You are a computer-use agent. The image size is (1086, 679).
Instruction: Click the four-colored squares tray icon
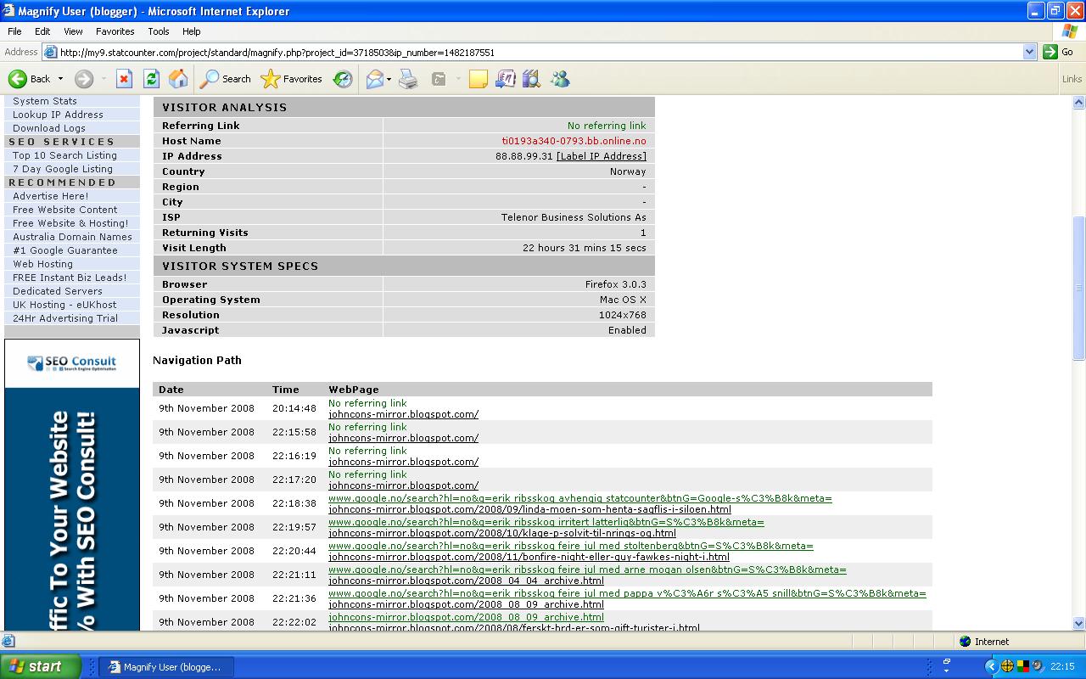click(1023, 666)
